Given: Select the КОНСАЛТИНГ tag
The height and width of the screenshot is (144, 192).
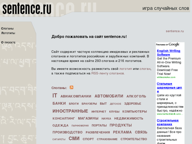Looking at the screenshot, I should [64, 118].
